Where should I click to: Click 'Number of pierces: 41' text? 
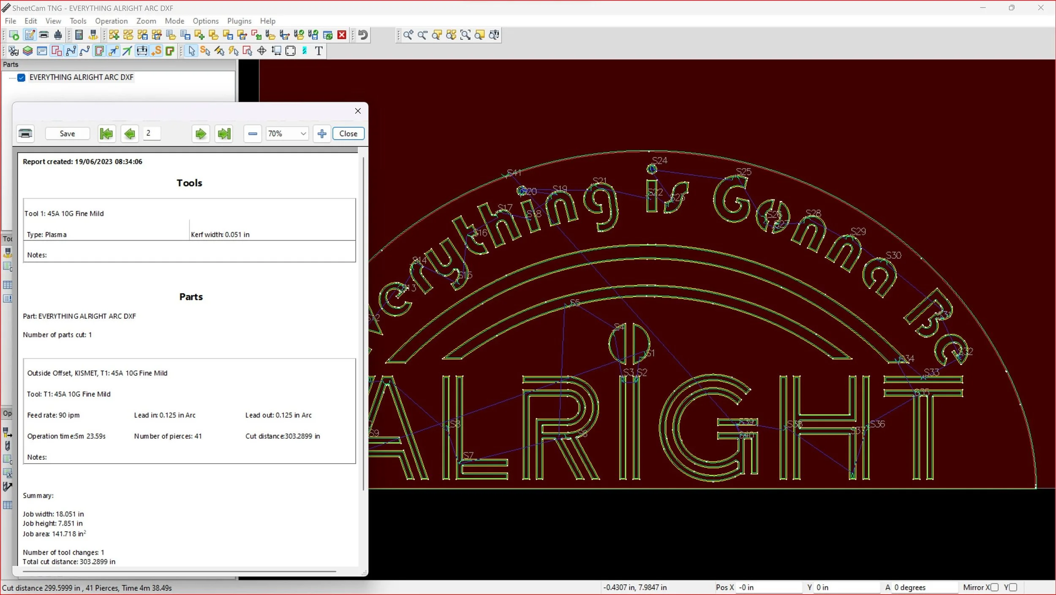tap(168, 436)
